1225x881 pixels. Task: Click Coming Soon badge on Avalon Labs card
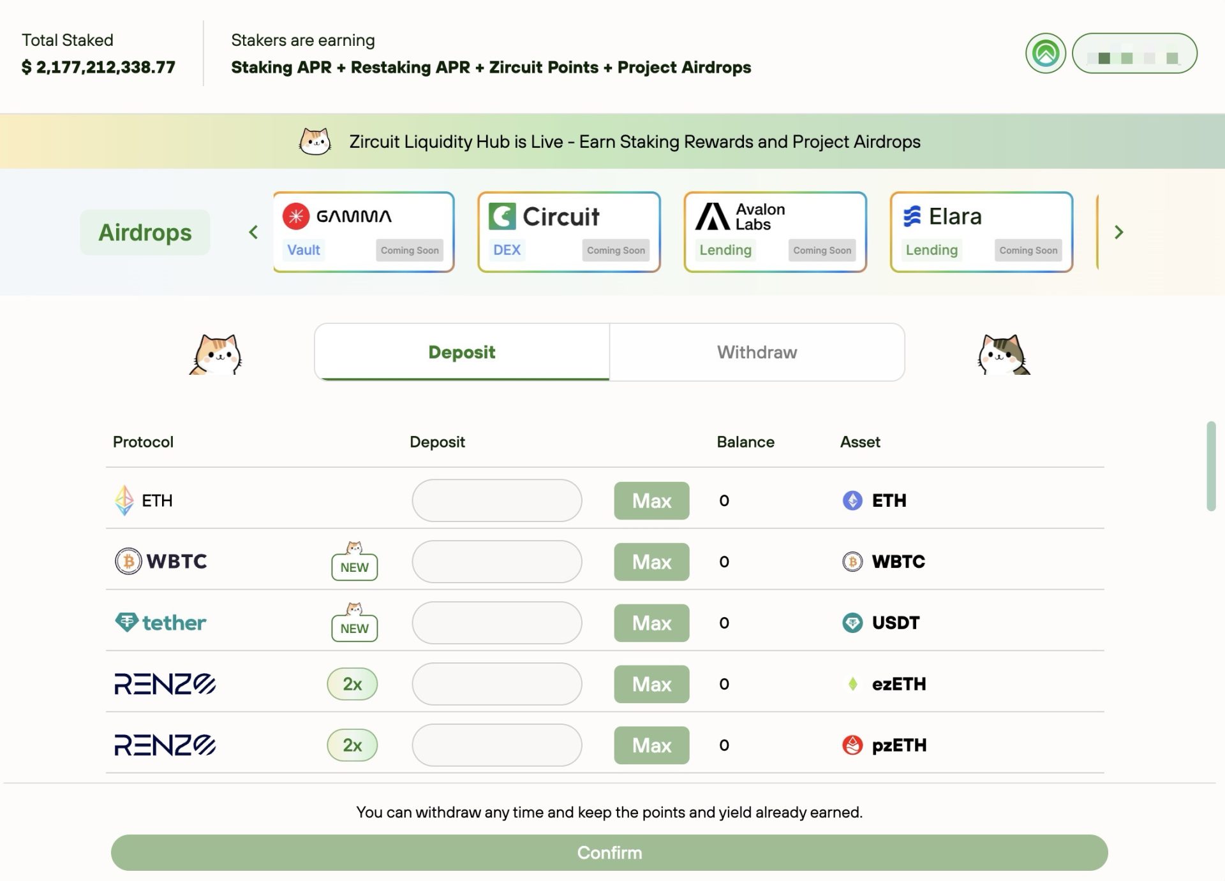[x=822, y=251]
